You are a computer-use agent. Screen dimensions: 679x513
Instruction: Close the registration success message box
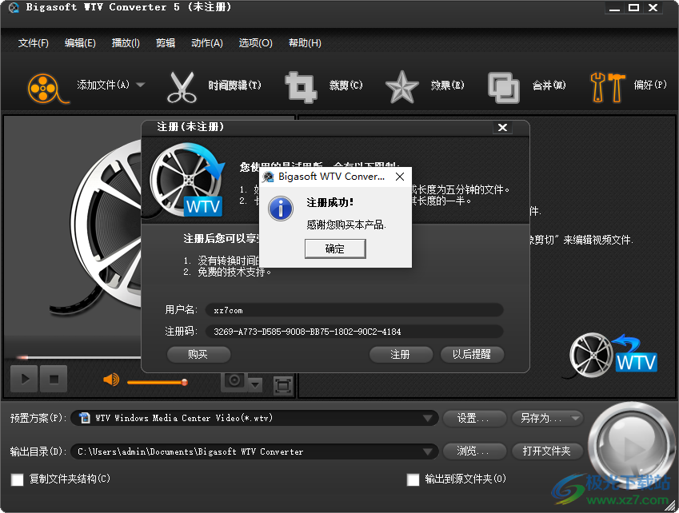click(x=400, y=177)
